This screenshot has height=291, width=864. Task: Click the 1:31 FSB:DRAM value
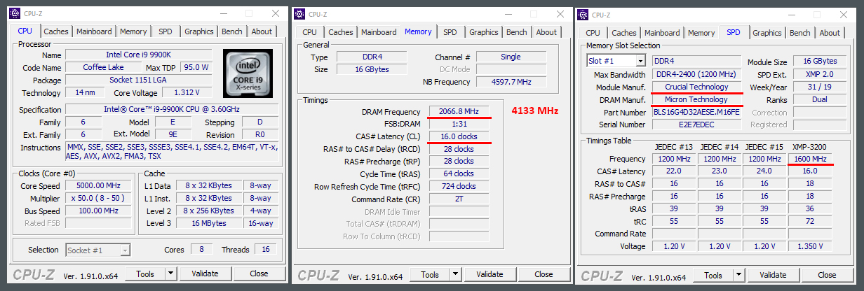pos(459,124)
